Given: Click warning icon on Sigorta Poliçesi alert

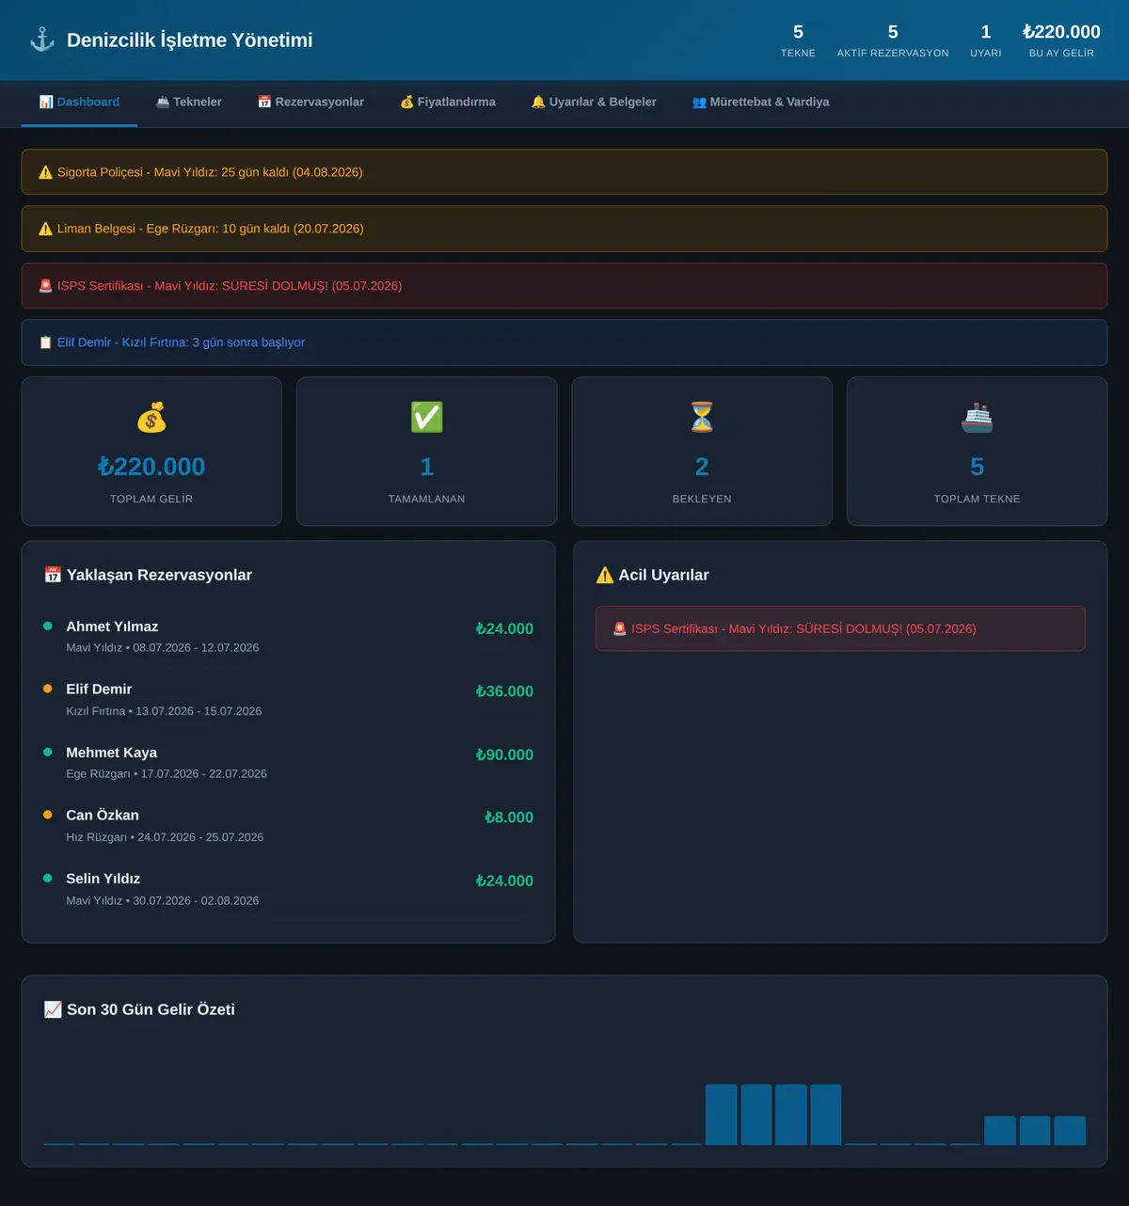Looking at the screenshot, I should click(x=45, y=172).
